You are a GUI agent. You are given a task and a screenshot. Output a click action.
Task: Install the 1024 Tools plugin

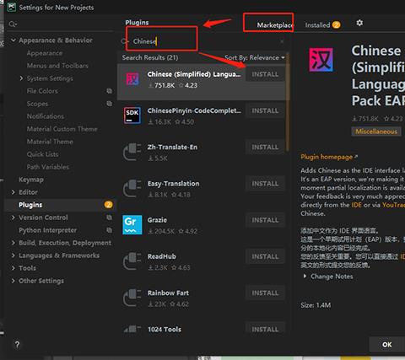pyautogui.click(x=265, y=328)
